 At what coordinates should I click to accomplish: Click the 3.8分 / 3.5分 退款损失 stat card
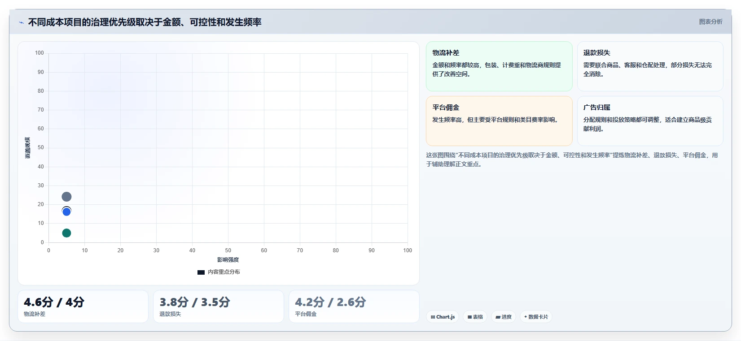tap(219, 306)
